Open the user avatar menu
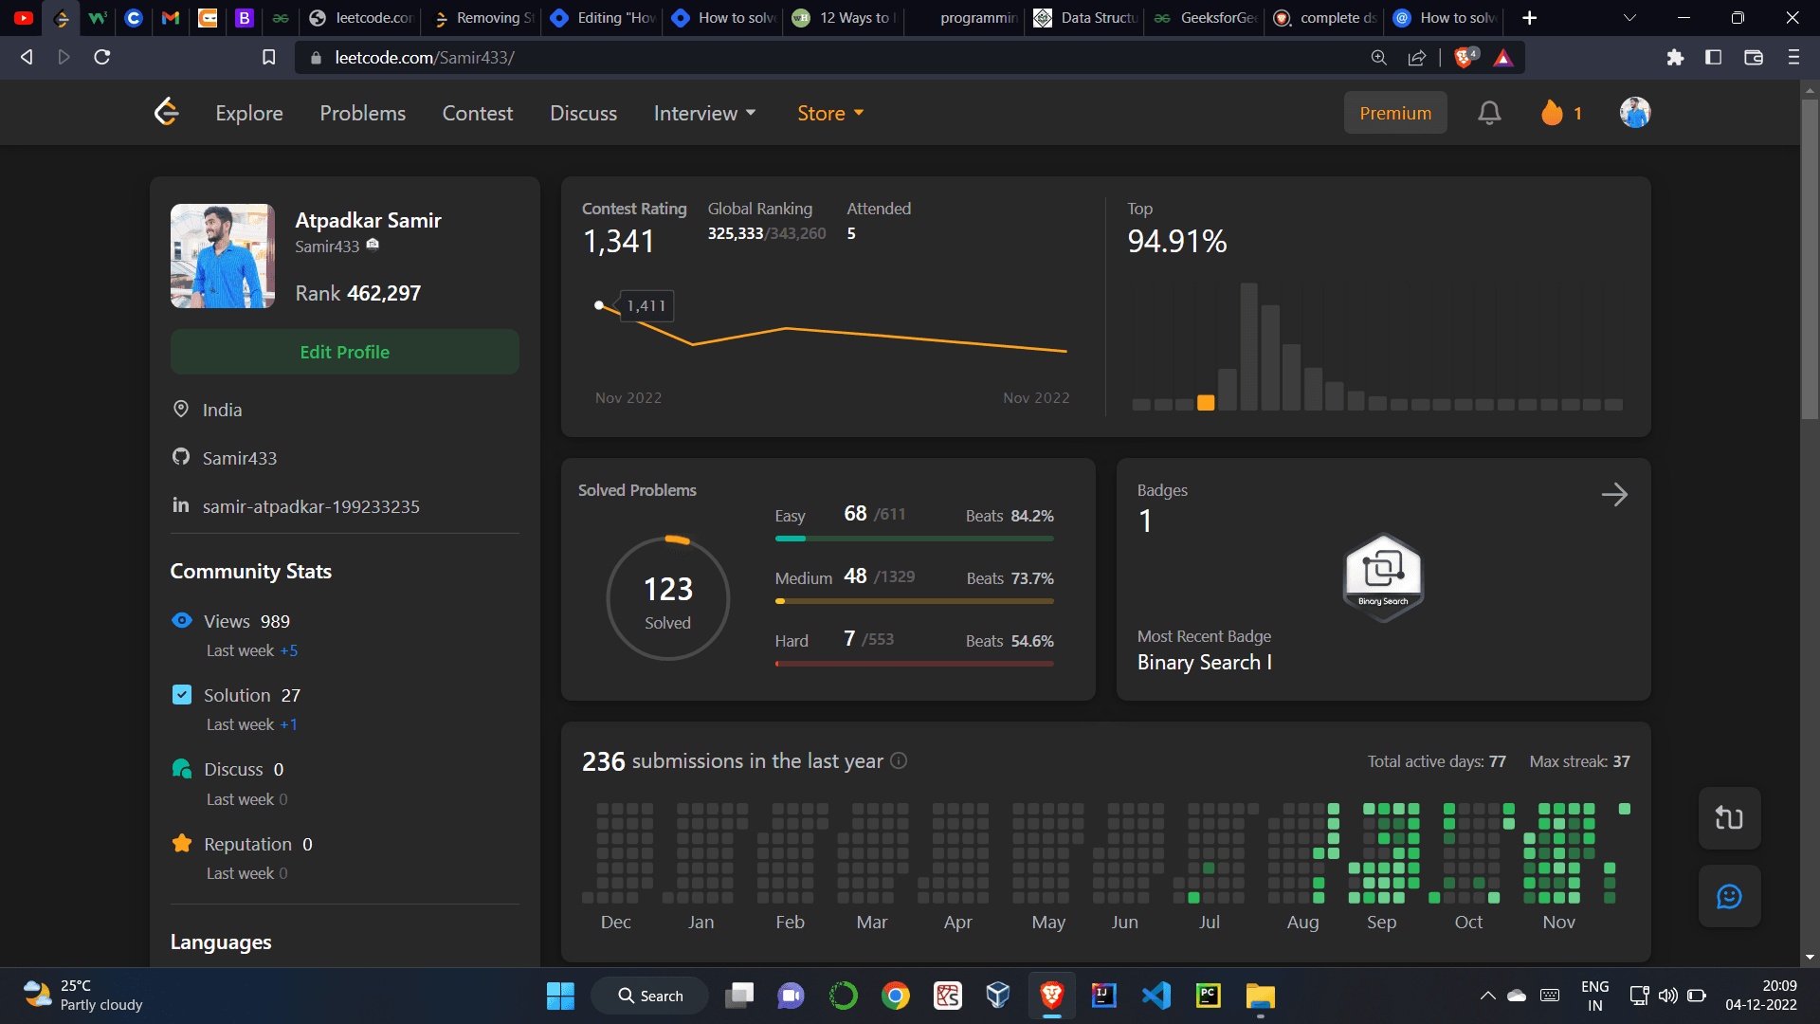Image resolution: width=1820 pixels, height=1024 pixels. (1634, 113)
